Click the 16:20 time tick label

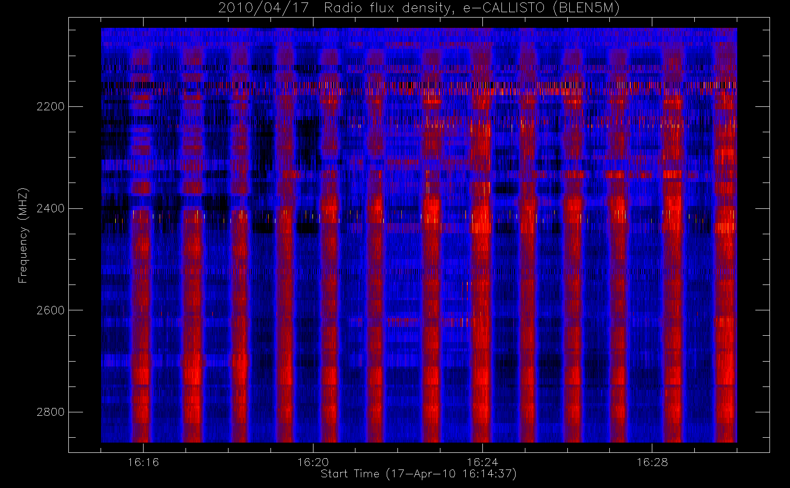click(313, 462)
